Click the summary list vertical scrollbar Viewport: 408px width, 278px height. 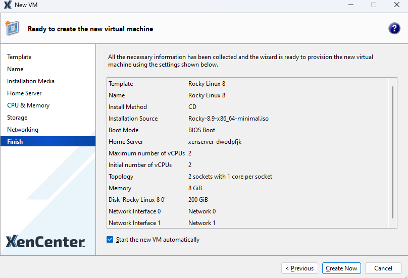coord(393,151)
